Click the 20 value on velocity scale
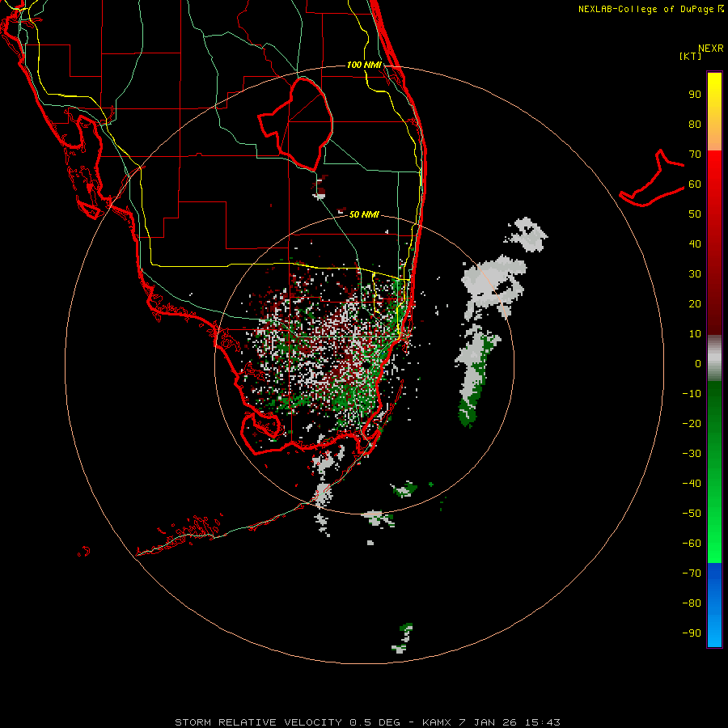This screenshot has width=728, height=728. (x=695, y=304)
